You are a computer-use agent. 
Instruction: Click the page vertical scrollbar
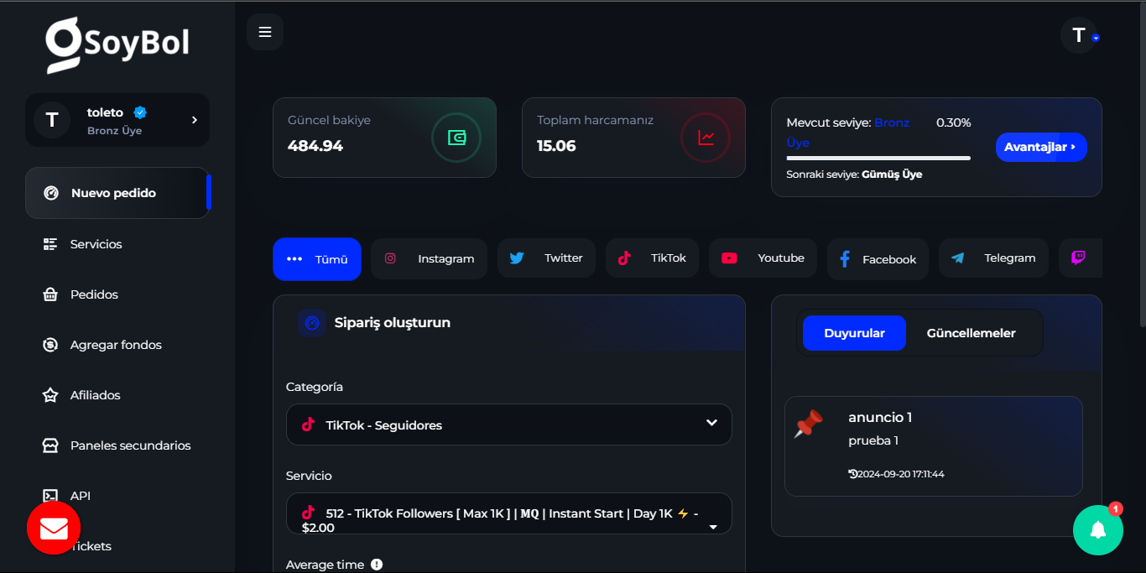1142,168
